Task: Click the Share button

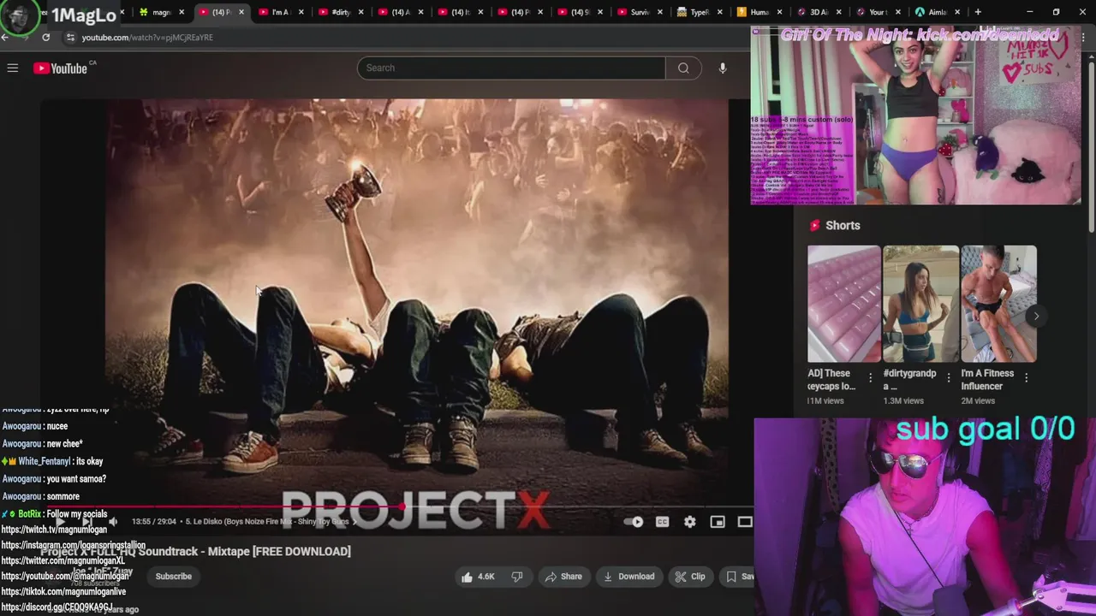Action: click(563, 577)
